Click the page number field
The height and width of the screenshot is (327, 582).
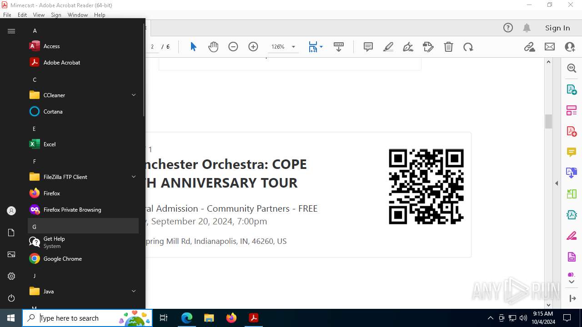tap(153, 47)
